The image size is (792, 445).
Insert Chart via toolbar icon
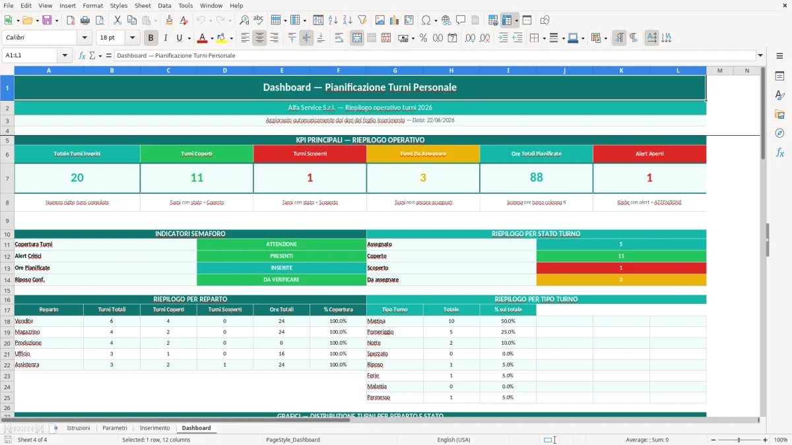[395, 20]
